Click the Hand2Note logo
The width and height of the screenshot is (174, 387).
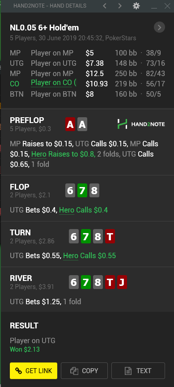[141, 124]
